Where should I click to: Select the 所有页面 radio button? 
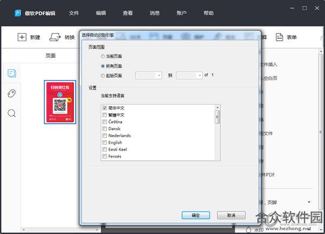pyautogui.click(x=102, y=66)
